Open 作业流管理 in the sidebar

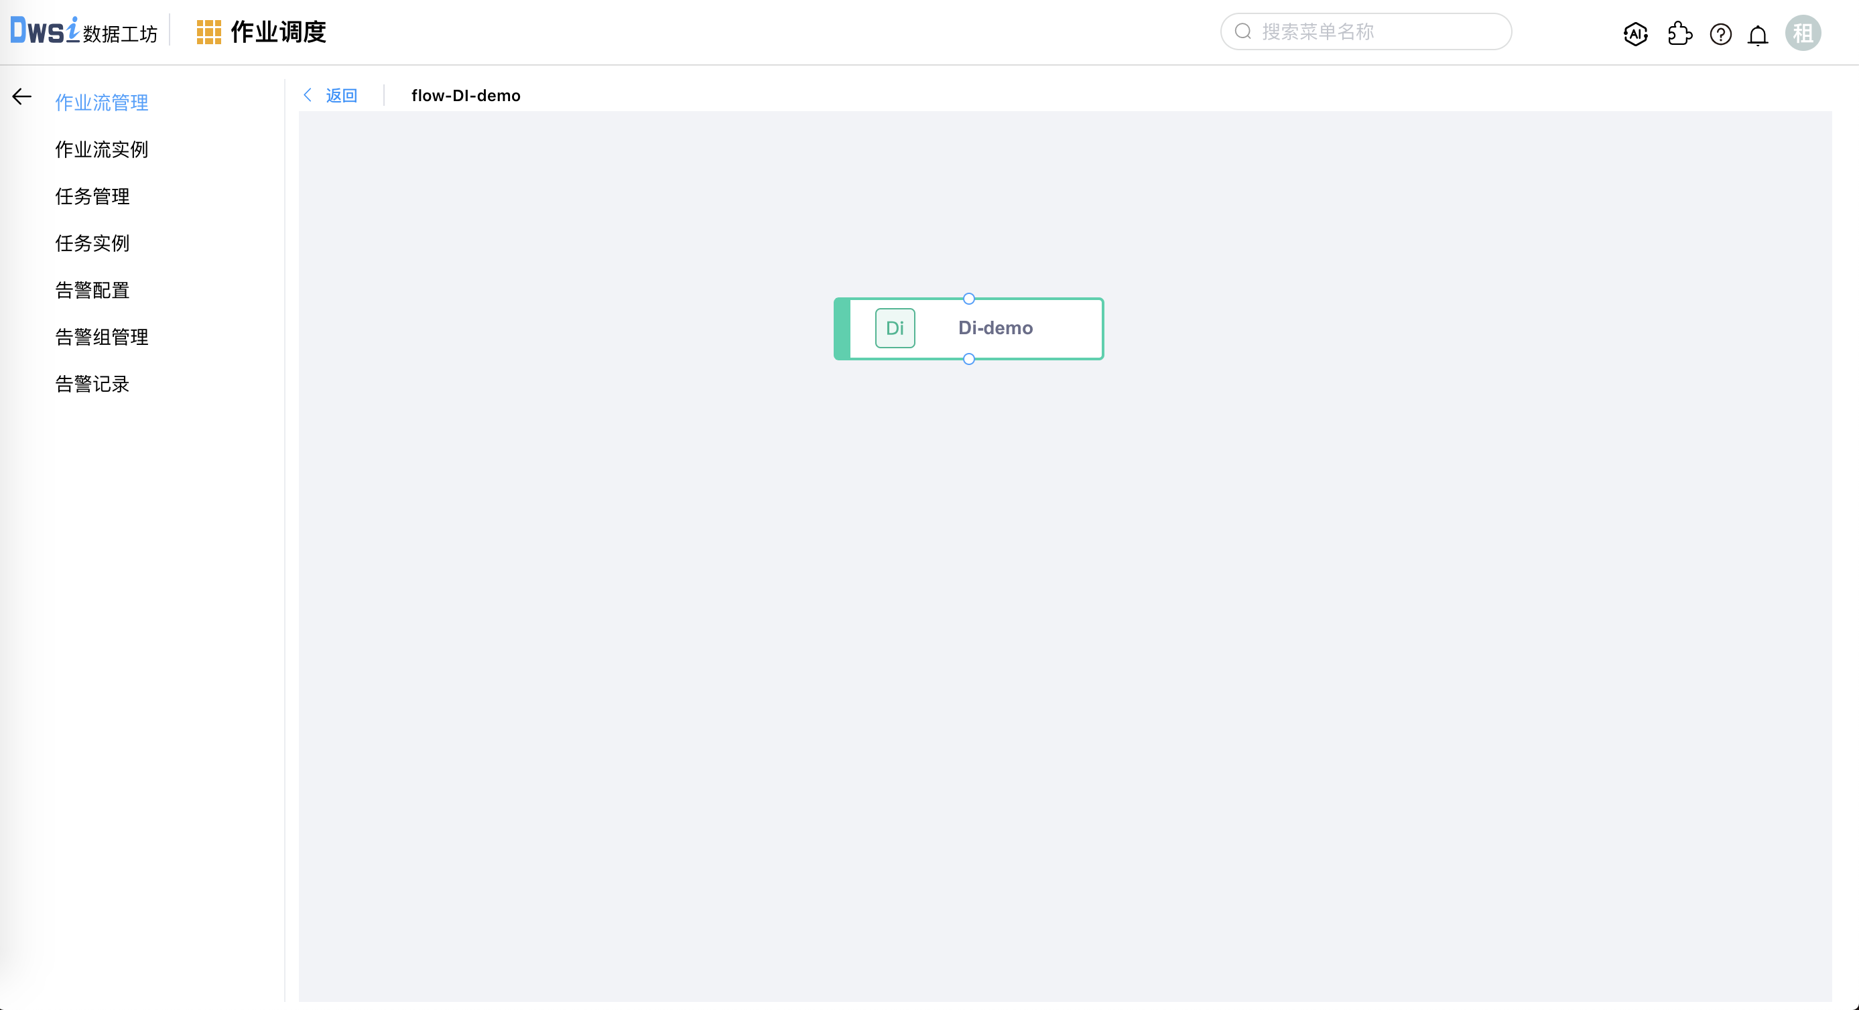point(102,102)
